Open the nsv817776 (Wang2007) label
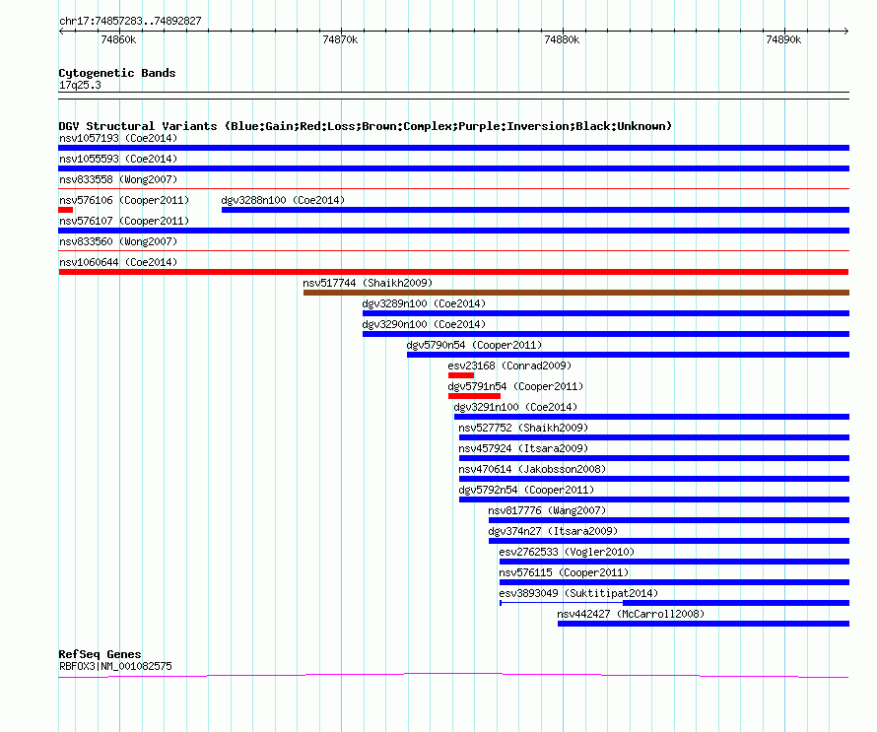 547,510
